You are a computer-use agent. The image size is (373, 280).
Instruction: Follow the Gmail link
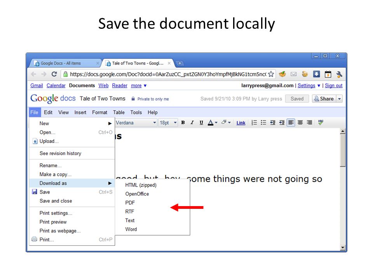click(x=37, y=86)
